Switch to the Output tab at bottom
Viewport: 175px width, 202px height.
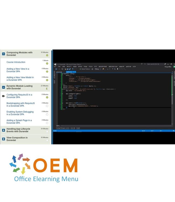[x=78, y=128]
